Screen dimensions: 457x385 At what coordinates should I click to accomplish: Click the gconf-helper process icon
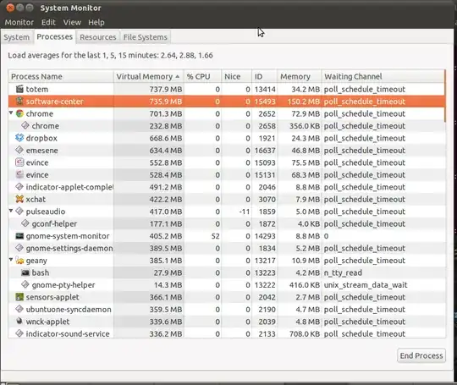(x=25, y=223)
